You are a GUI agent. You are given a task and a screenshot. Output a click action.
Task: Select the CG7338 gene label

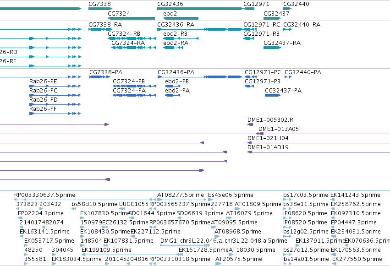click(100, 4)
